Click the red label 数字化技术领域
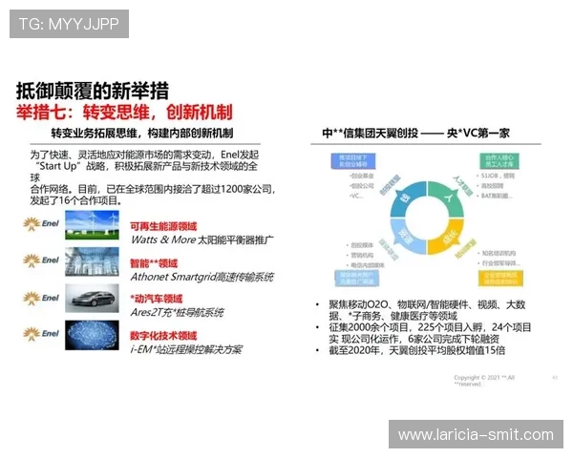Image resolution: width=573 pixels, height=458 pixels. [163, 336]
